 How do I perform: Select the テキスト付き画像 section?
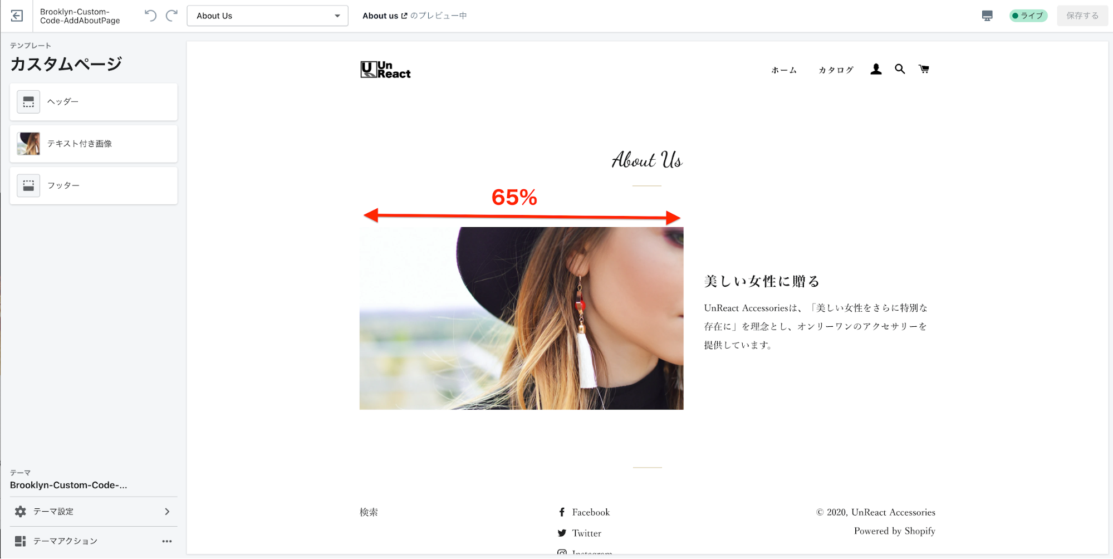[x=94, y=144]
